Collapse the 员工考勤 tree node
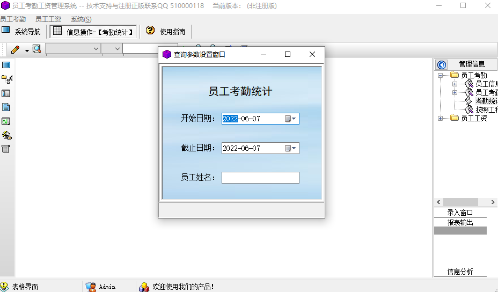 click(440, 75)
